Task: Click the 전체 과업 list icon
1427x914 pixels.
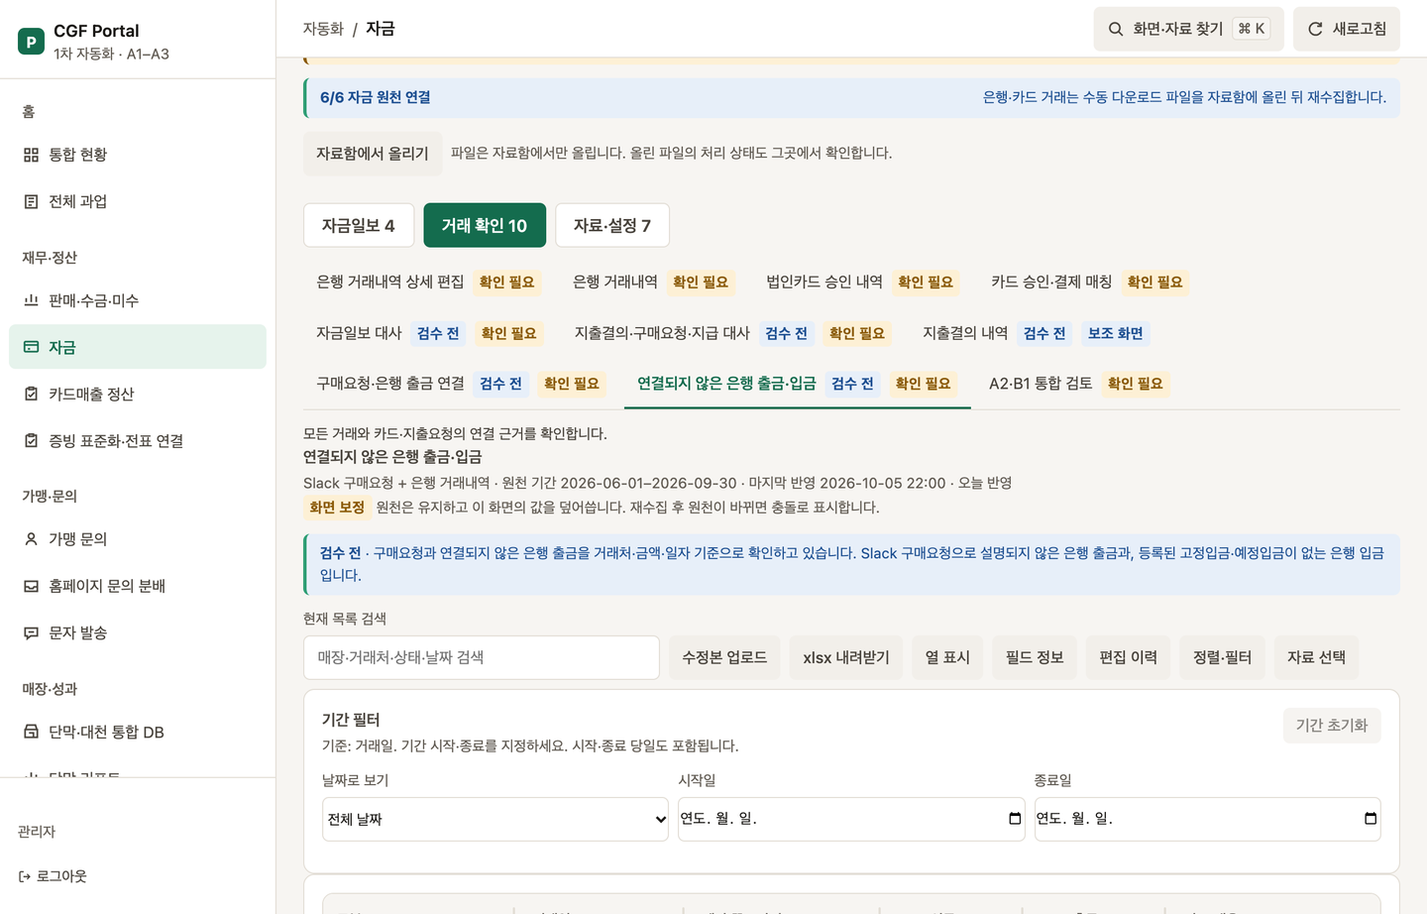Action: (31, 201)
